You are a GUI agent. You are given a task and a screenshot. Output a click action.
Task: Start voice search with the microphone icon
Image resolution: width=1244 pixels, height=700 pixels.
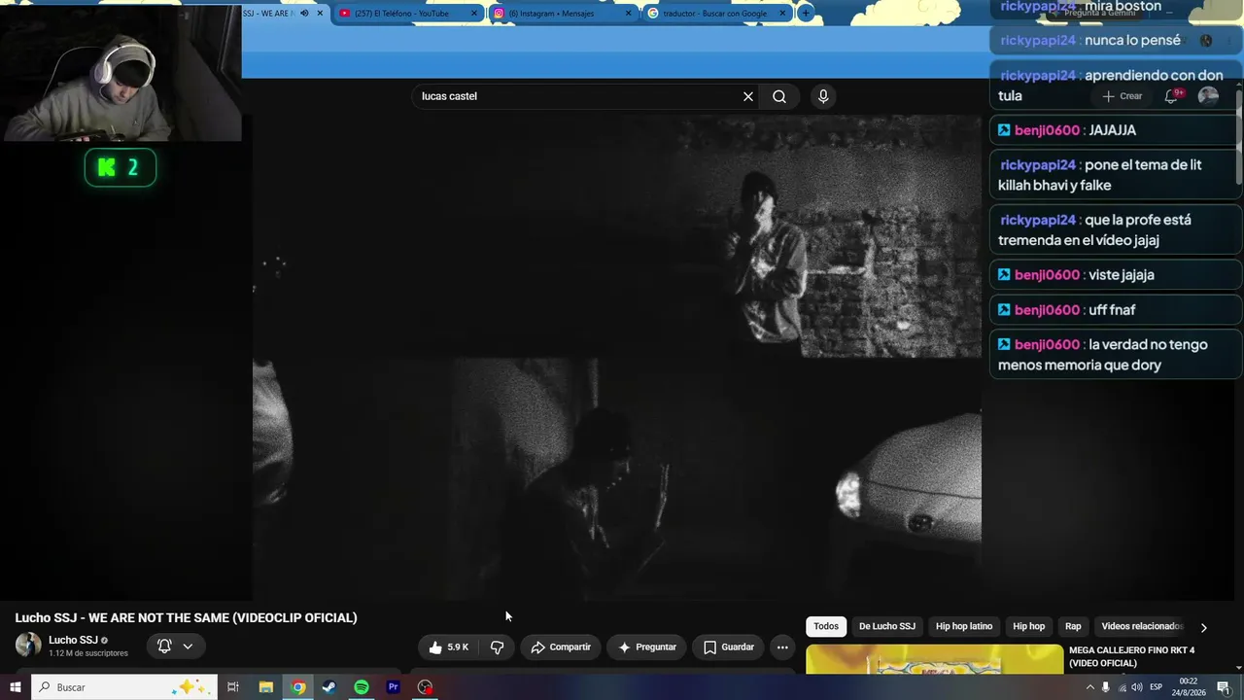(x=823, y=96)
